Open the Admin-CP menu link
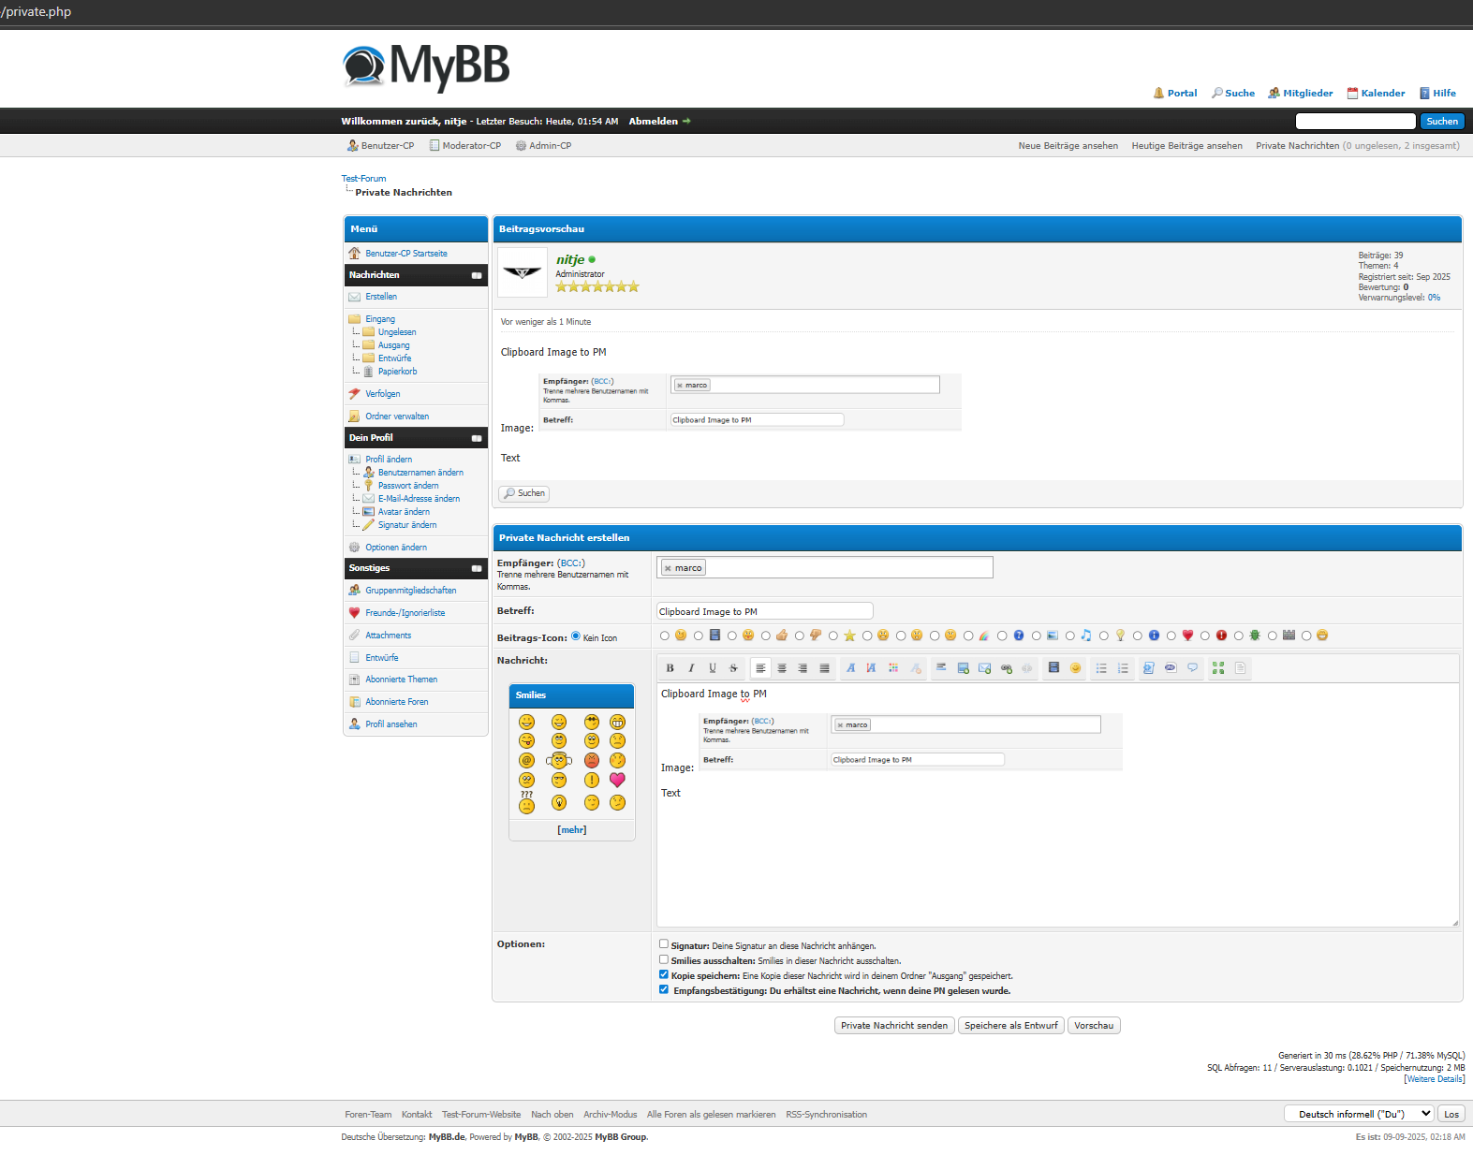 point(550,146)
